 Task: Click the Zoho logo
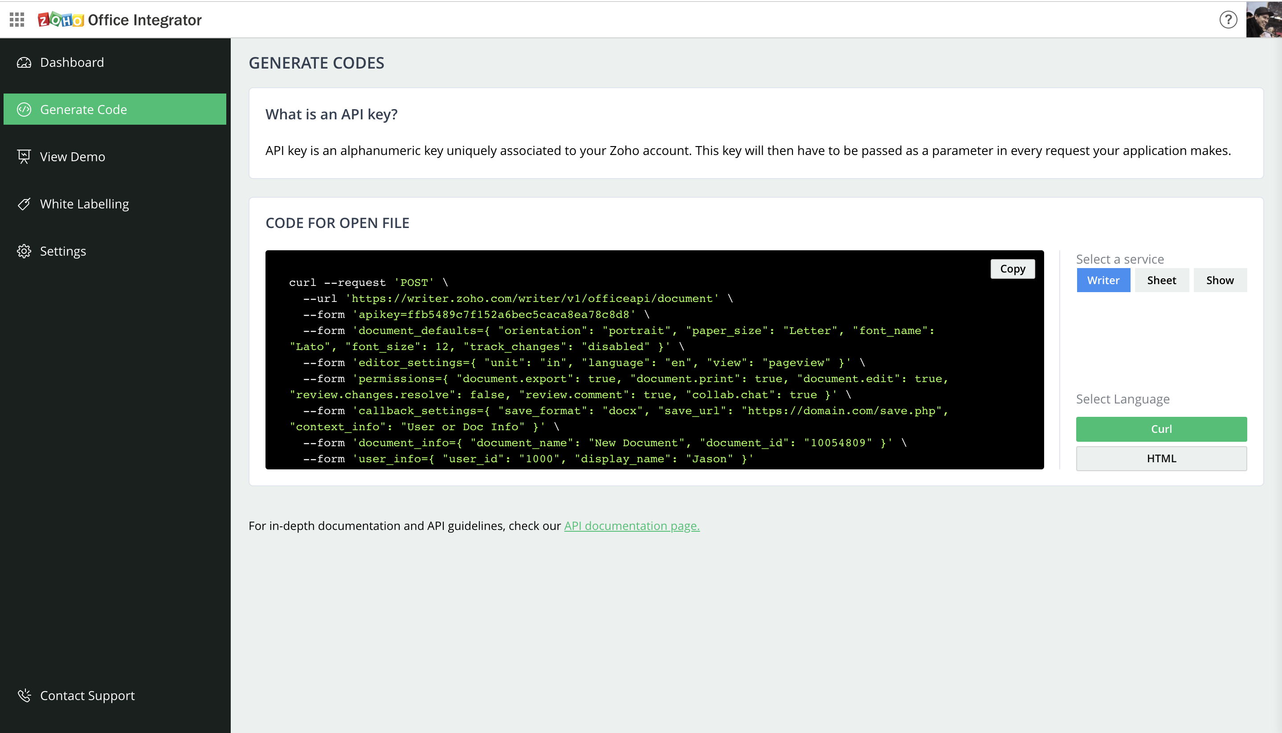[61, 20]
